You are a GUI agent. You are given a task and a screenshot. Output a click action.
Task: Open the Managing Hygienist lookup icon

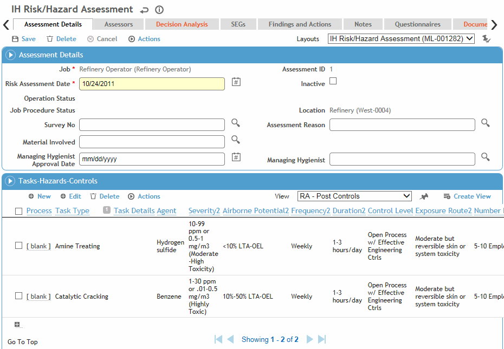(x=486, y=157)
